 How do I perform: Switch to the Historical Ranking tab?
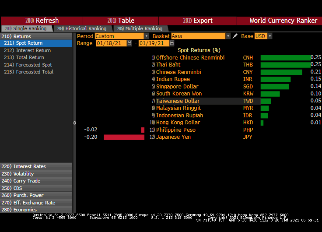82,28
